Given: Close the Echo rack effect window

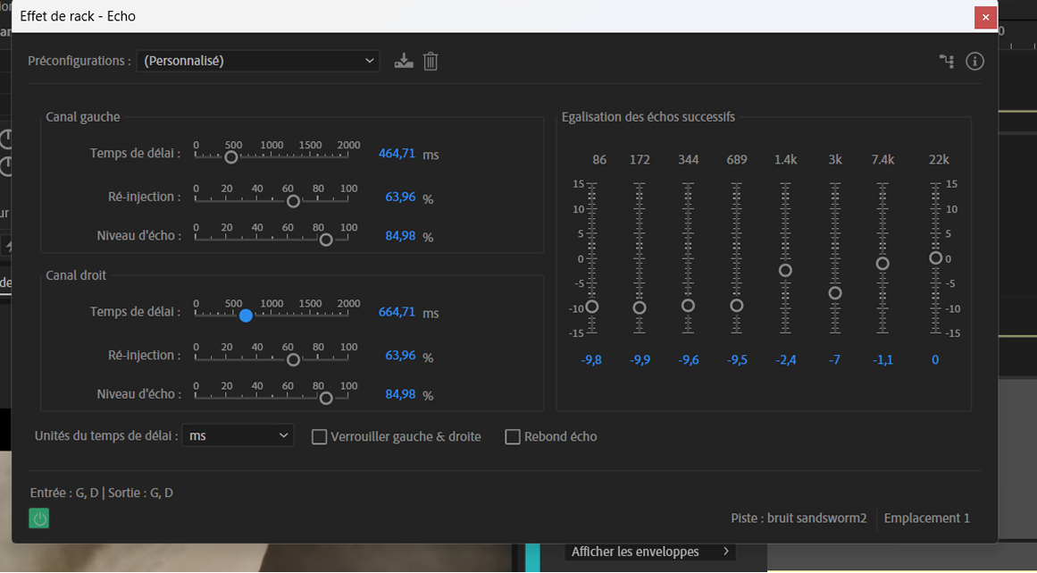Looking at the screenshot, I should 985,17.
